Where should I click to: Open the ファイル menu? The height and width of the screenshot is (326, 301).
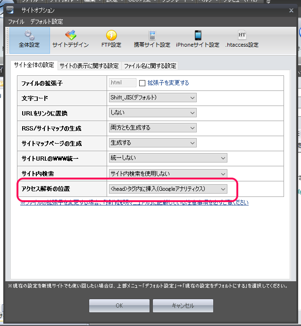16,22
